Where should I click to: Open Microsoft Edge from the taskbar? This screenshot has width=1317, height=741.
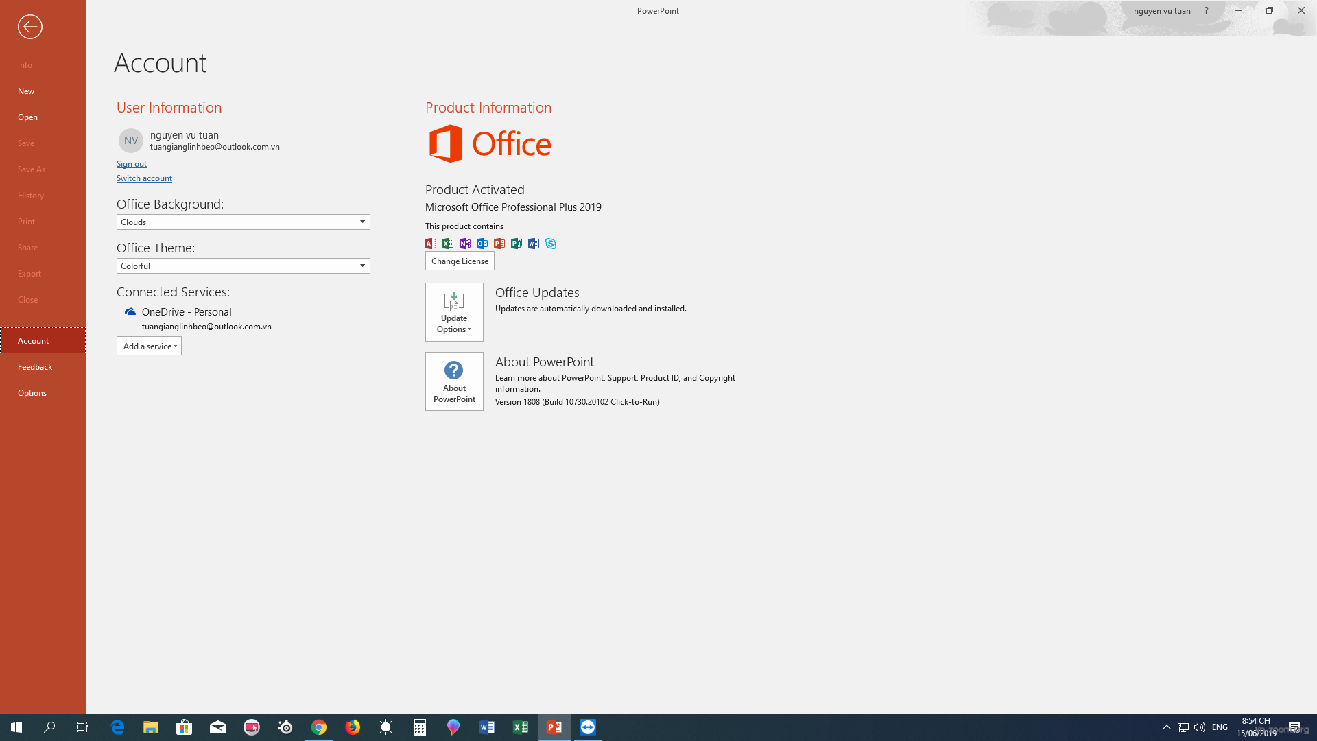click(117, 727)
